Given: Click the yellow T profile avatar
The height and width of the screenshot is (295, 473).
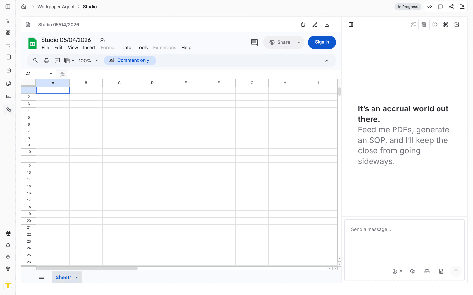Looking at the screenshot, I should point(8,285).
